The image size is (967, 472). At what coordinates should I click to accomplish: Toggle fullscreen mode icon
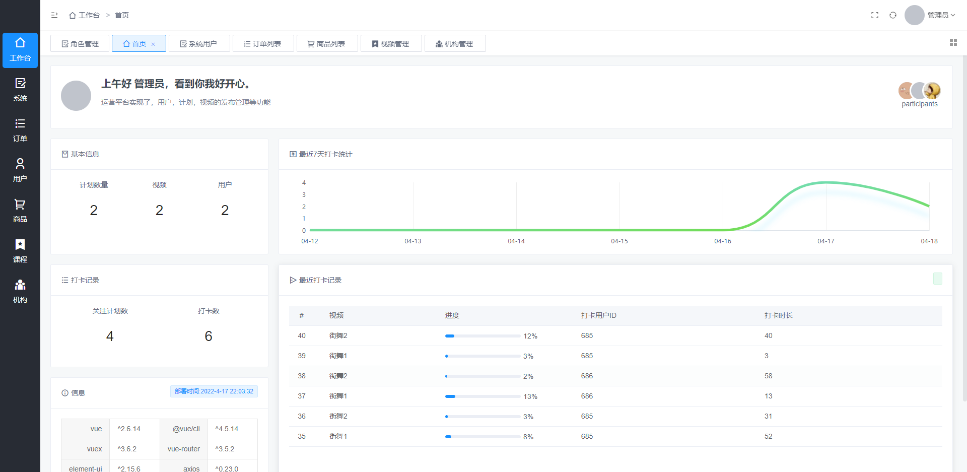875,15
